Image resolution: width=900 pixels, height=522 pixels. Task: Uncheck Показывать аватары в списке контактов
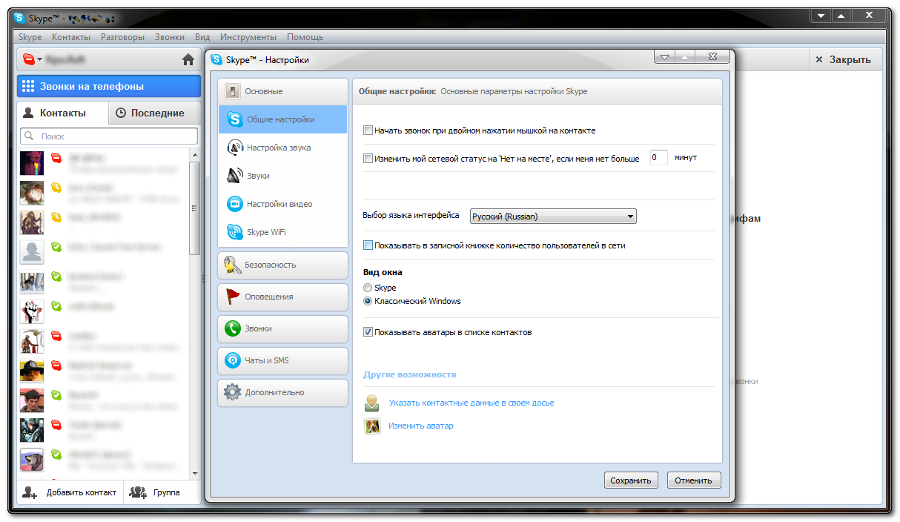368,332
